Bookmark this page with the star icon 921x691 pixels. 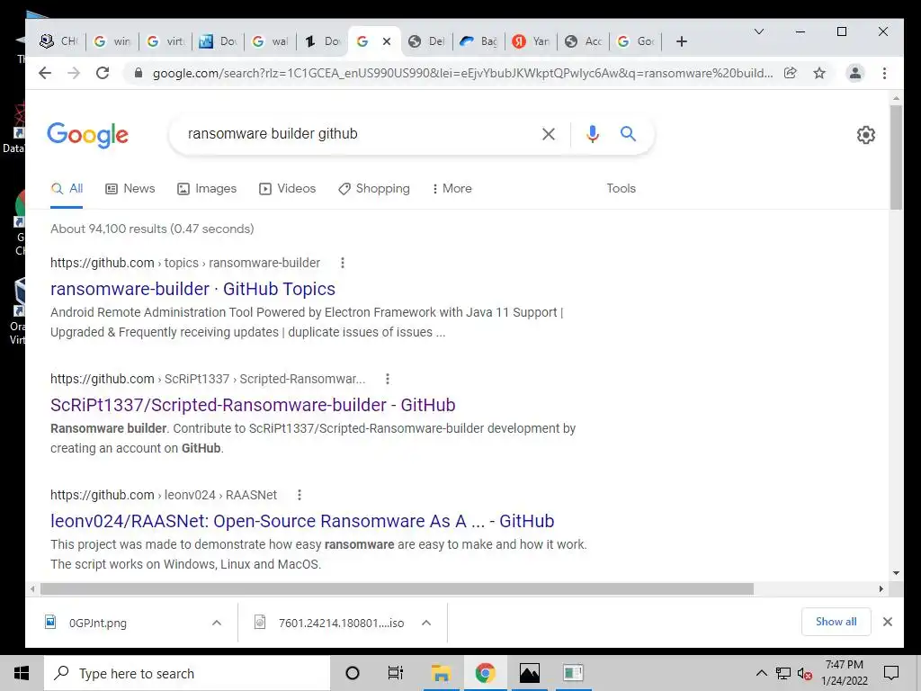pyautogui.click(x=819, y=73)
